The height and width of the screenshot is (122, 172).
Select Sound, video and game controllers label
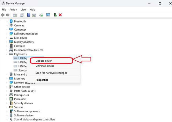pos(35,119)
